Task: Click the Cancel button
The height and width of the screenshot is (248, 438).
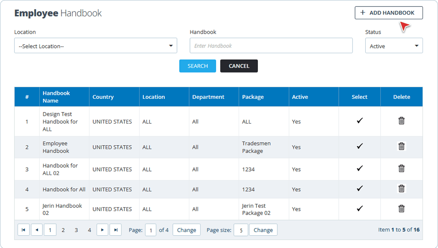Action: coord(239,66)
